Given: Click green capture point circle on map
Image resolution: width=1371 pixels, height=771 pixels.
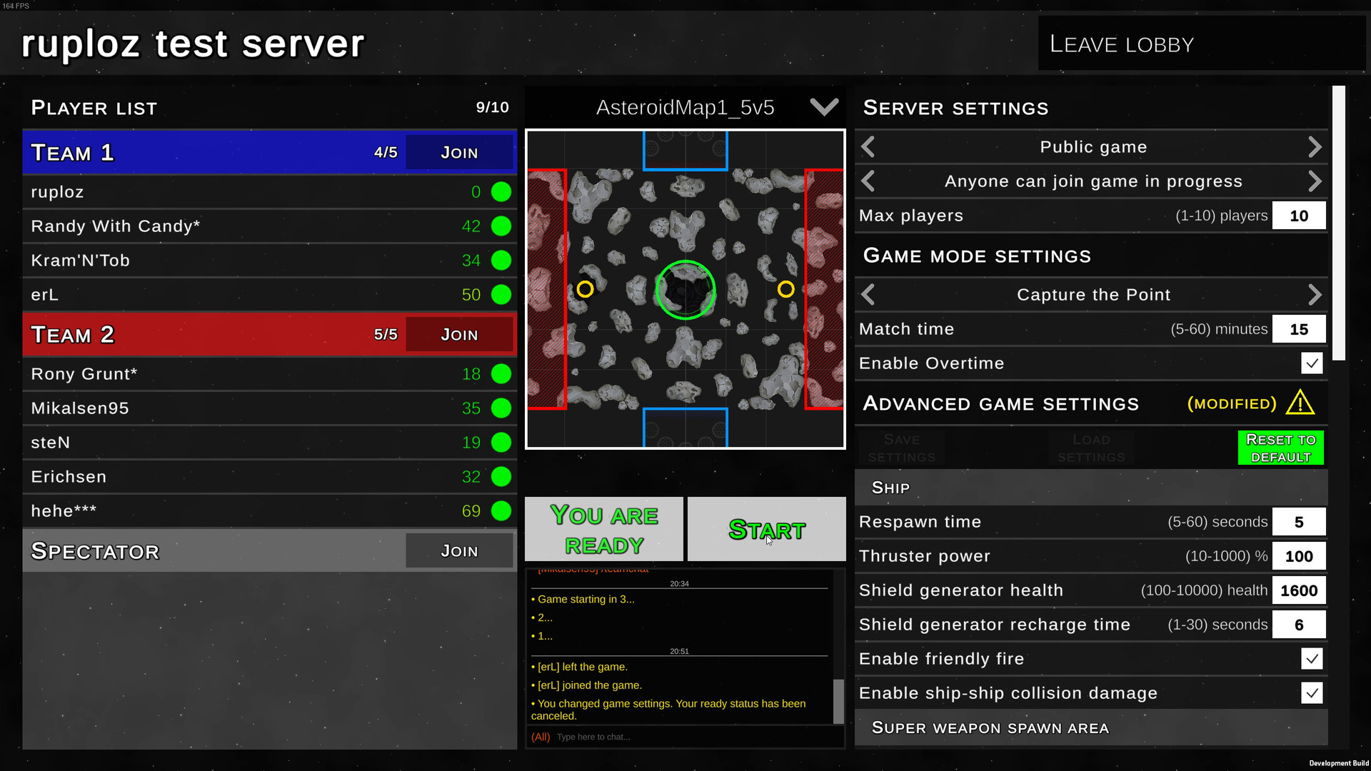Looking at the screenshot, I should (x=685, y=290).
